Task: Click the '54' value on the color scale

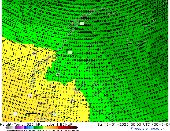Action: (x=77, y=130)
